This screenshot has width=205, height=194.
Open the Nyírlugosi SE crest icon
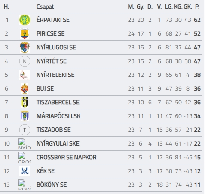coord(24,47)
